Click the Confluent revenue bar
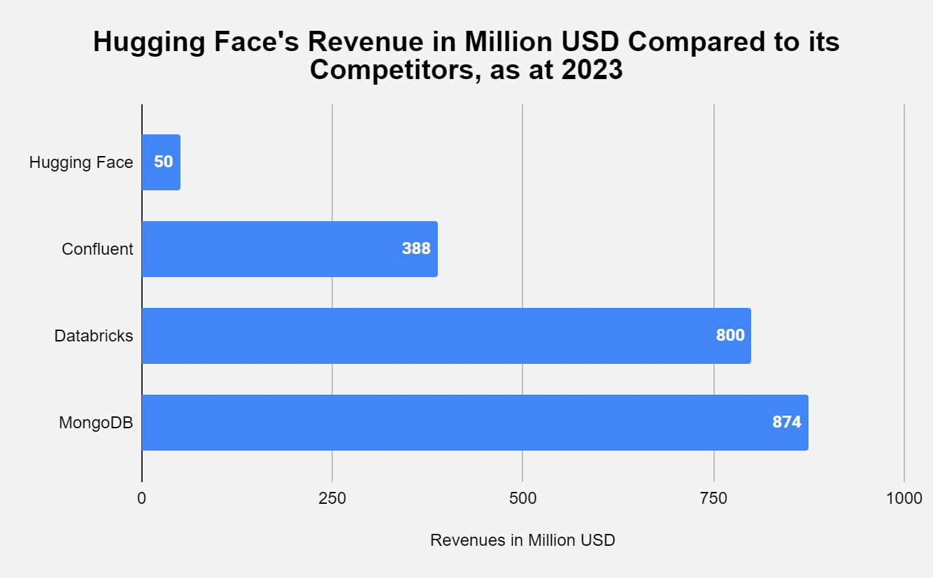 point(287,248)
